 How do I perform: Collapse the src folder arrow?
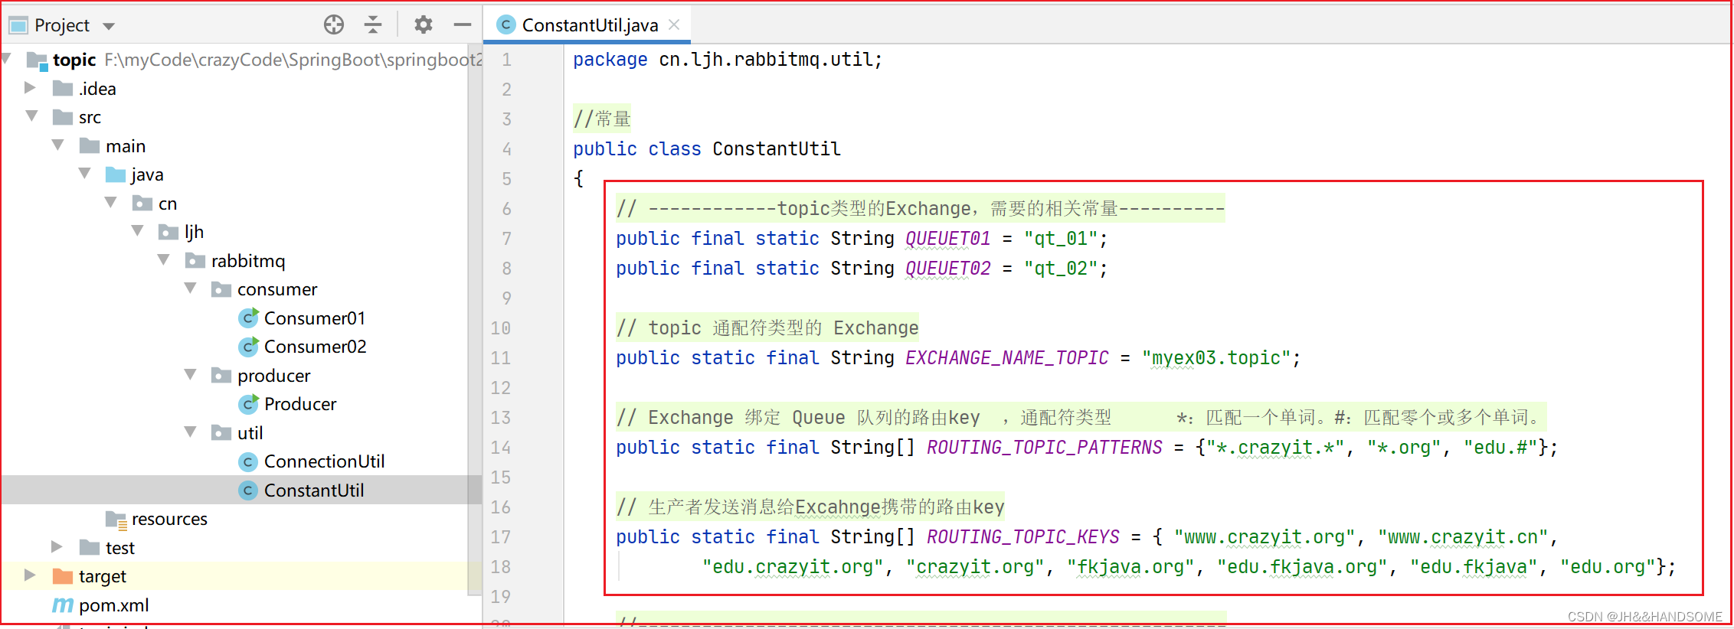click(31, 116)
